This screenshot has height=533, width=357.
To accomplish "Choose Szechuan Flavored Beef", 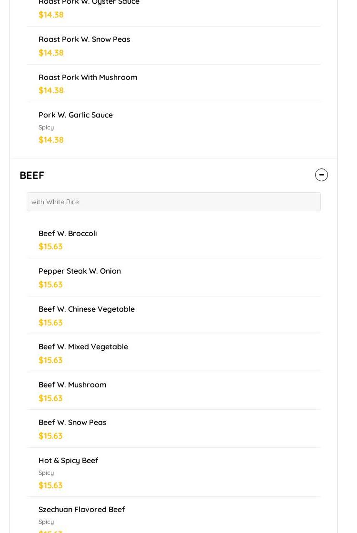I will click(x=81, y=509).
